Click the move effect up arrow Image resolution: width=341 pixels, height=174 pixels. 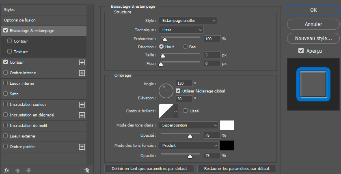(17, 171)
